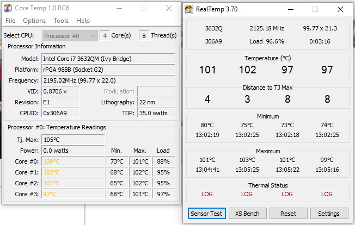Click the cores count box showing 4

pos(105,36)
